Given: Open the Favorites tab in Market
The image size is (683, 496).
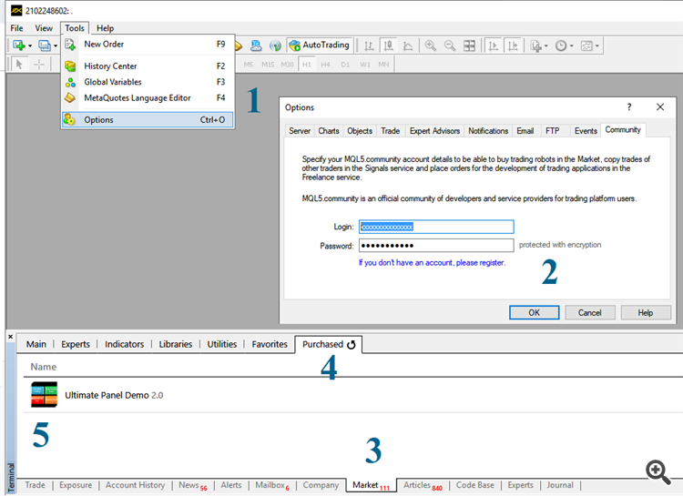Looking at the screenshot, I should click(270, 344).
